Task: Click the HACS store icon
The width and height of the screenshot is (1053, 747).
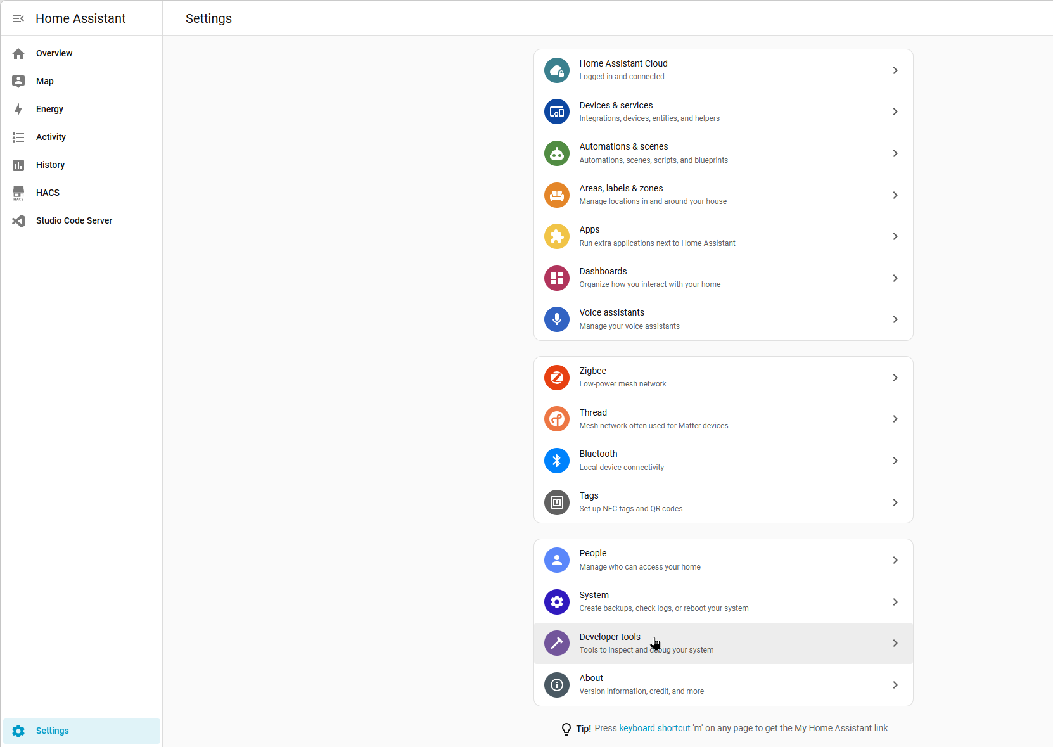Action: (x=18, y=193)
